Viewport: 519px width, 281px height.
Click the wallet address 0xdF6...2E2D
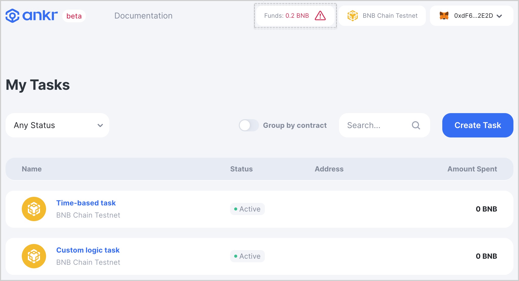pyautogui.click(x=473, y=16)
